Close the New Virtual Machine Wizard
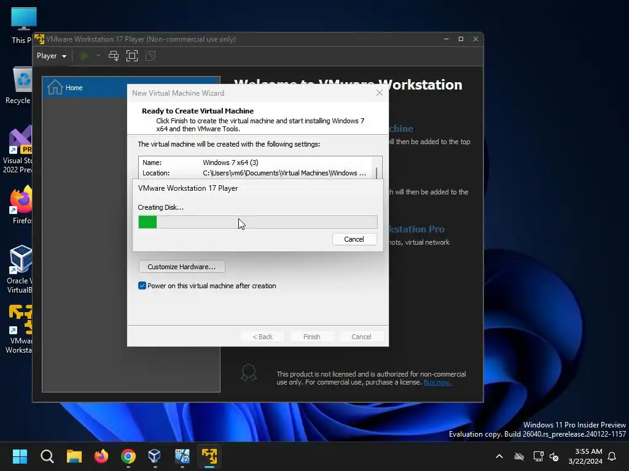 tap(379, 93)
